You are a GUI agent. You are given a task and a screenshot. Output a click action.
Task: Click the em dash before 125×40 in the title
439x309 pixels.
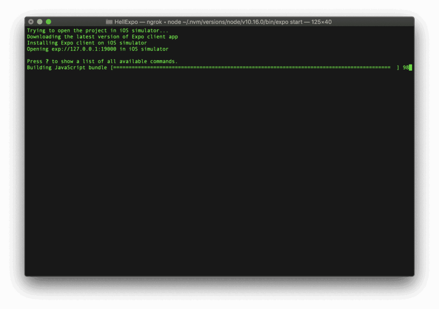tap(306, 21)
